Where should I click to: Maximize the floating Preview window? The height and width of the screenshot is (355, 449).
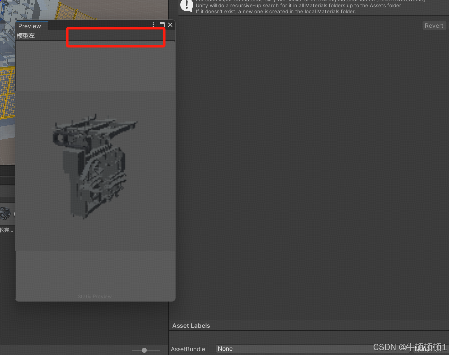pyautogui.click(x=162, y=25)
